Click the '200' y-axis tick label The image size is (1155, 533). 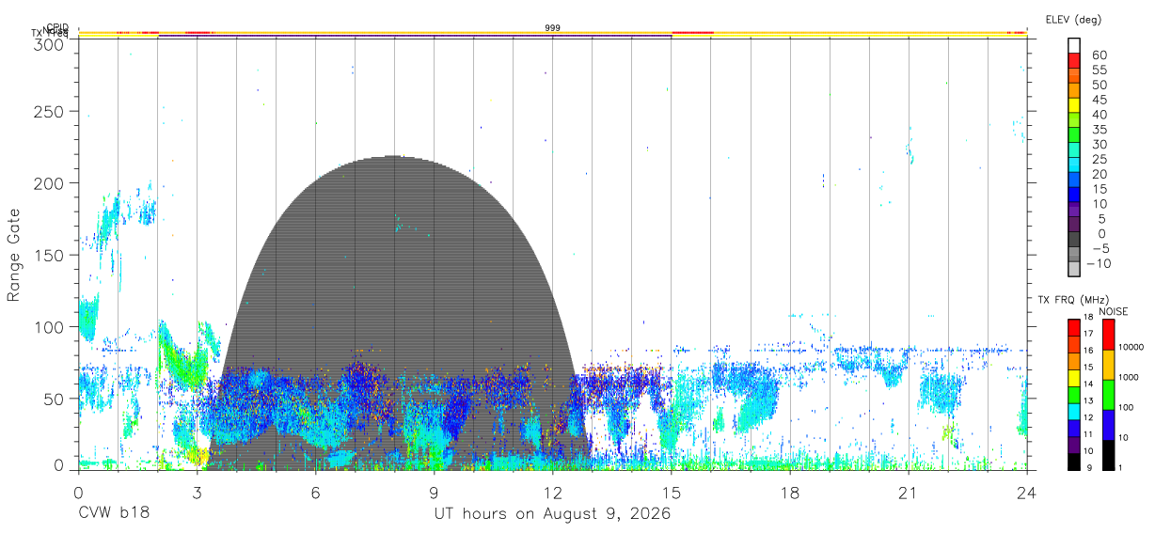click(x=49, y=183)
